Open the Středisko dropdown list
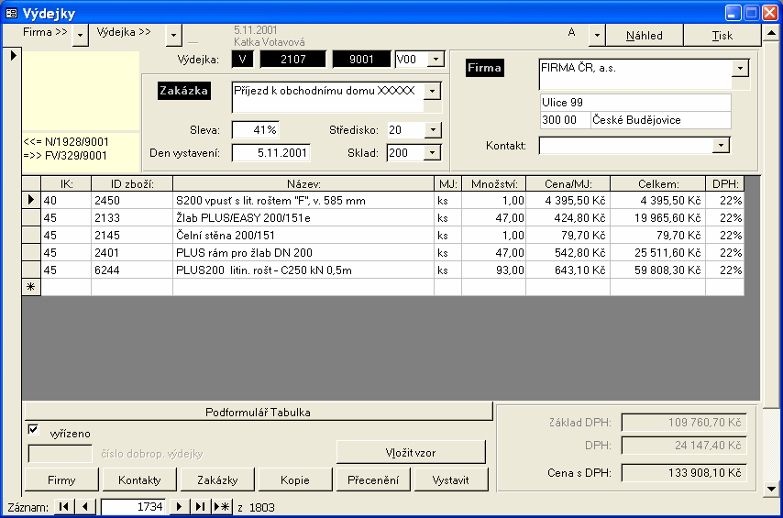 (433, 130)
